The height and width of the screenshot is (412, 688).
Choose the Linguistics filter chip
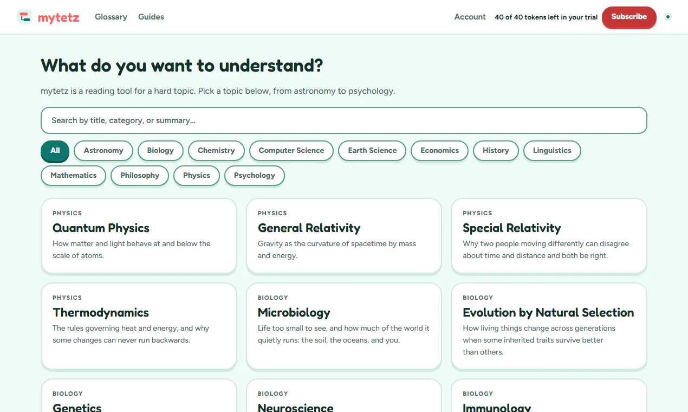pyautogui.click(x=552, y=151)
